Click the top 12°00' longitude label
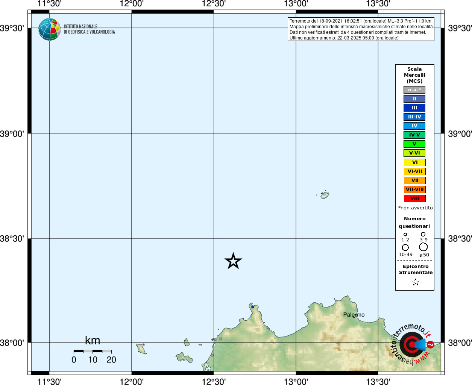The image size is (472, 385). tap(132, 4)
